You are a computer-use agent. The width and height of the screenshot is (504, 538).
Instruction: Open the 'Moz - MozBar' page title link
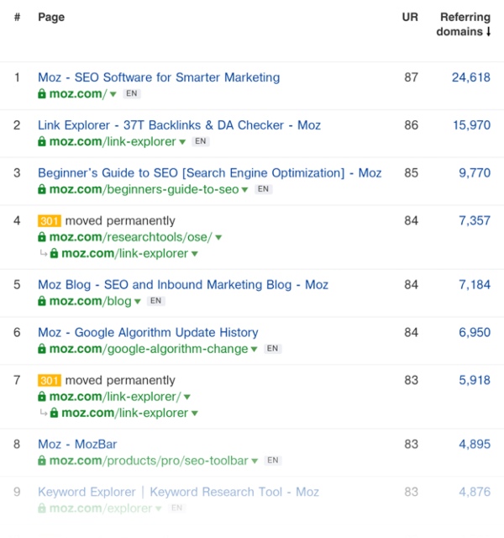click(x=77, y=444)
